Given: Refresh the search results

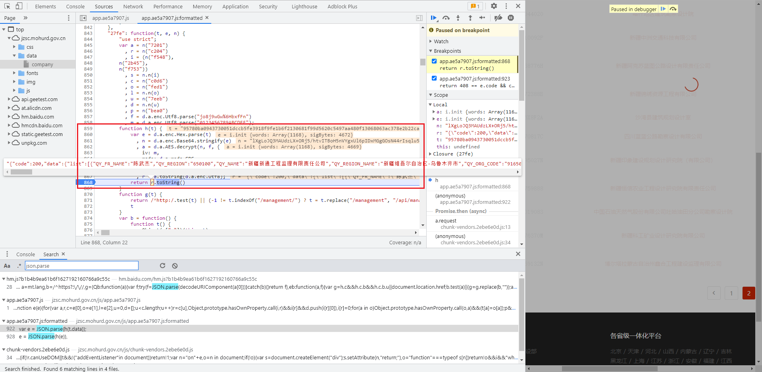Looking at the screenshot, I should point(162,266).
